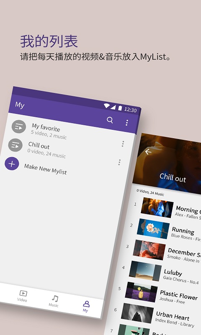Switch to the Video tab

23,296
